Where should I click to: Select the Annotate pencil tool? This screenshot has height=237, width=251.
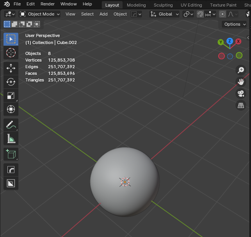11,125
